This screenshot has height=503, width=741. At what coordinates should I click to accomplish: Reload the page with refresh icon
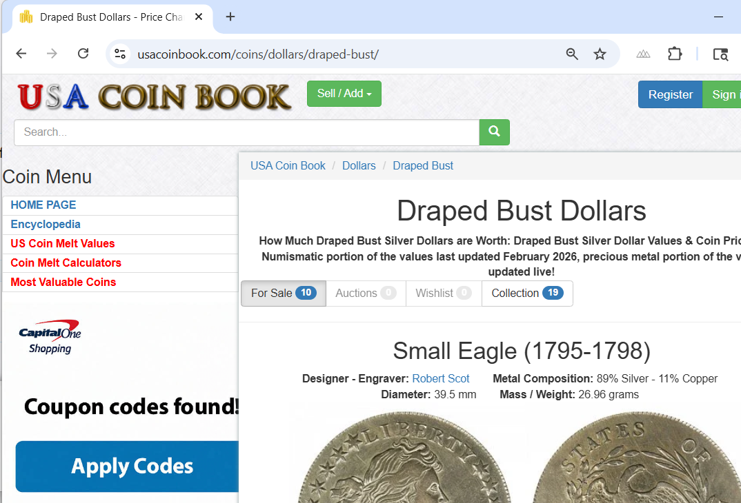pyautogui.click(x=83, y=54)
